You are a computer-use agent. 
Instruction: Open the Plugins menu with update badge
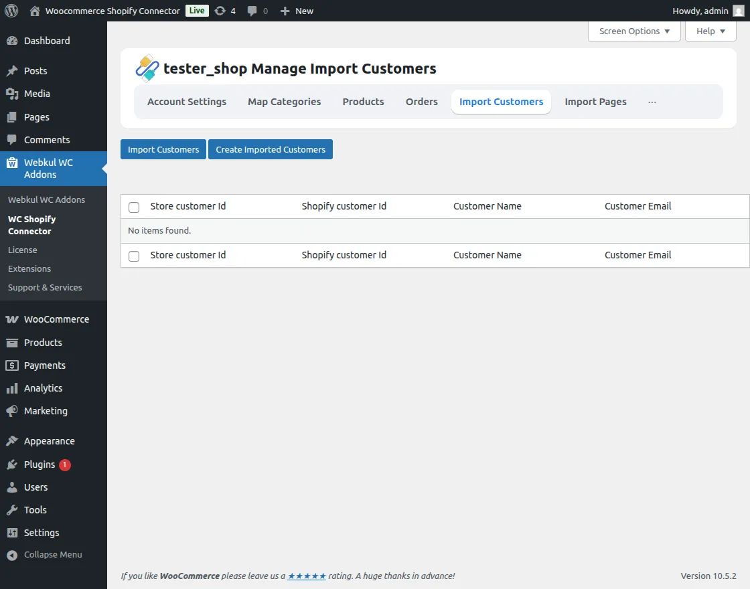tap(40, 465)
